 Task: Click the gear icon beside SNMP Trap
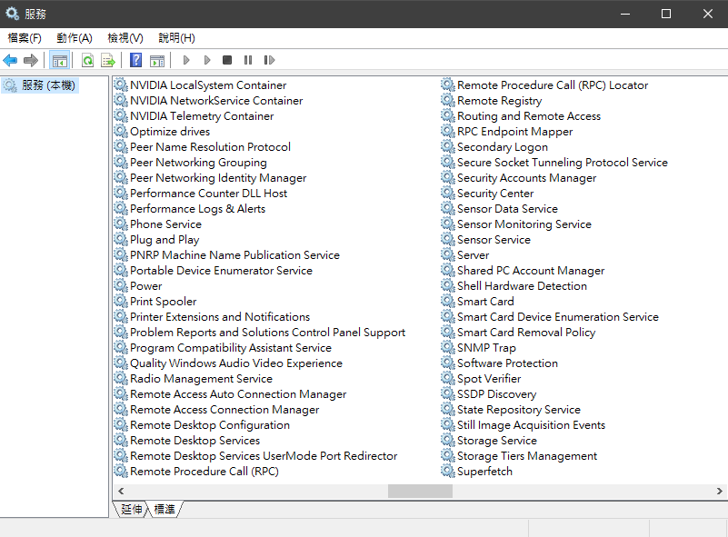(447, 348)
